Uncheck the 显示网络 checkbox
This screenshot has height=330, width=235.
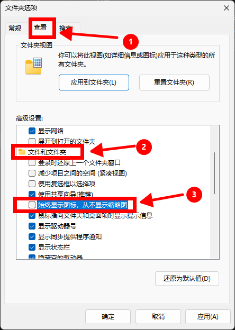tap(32, 131)
